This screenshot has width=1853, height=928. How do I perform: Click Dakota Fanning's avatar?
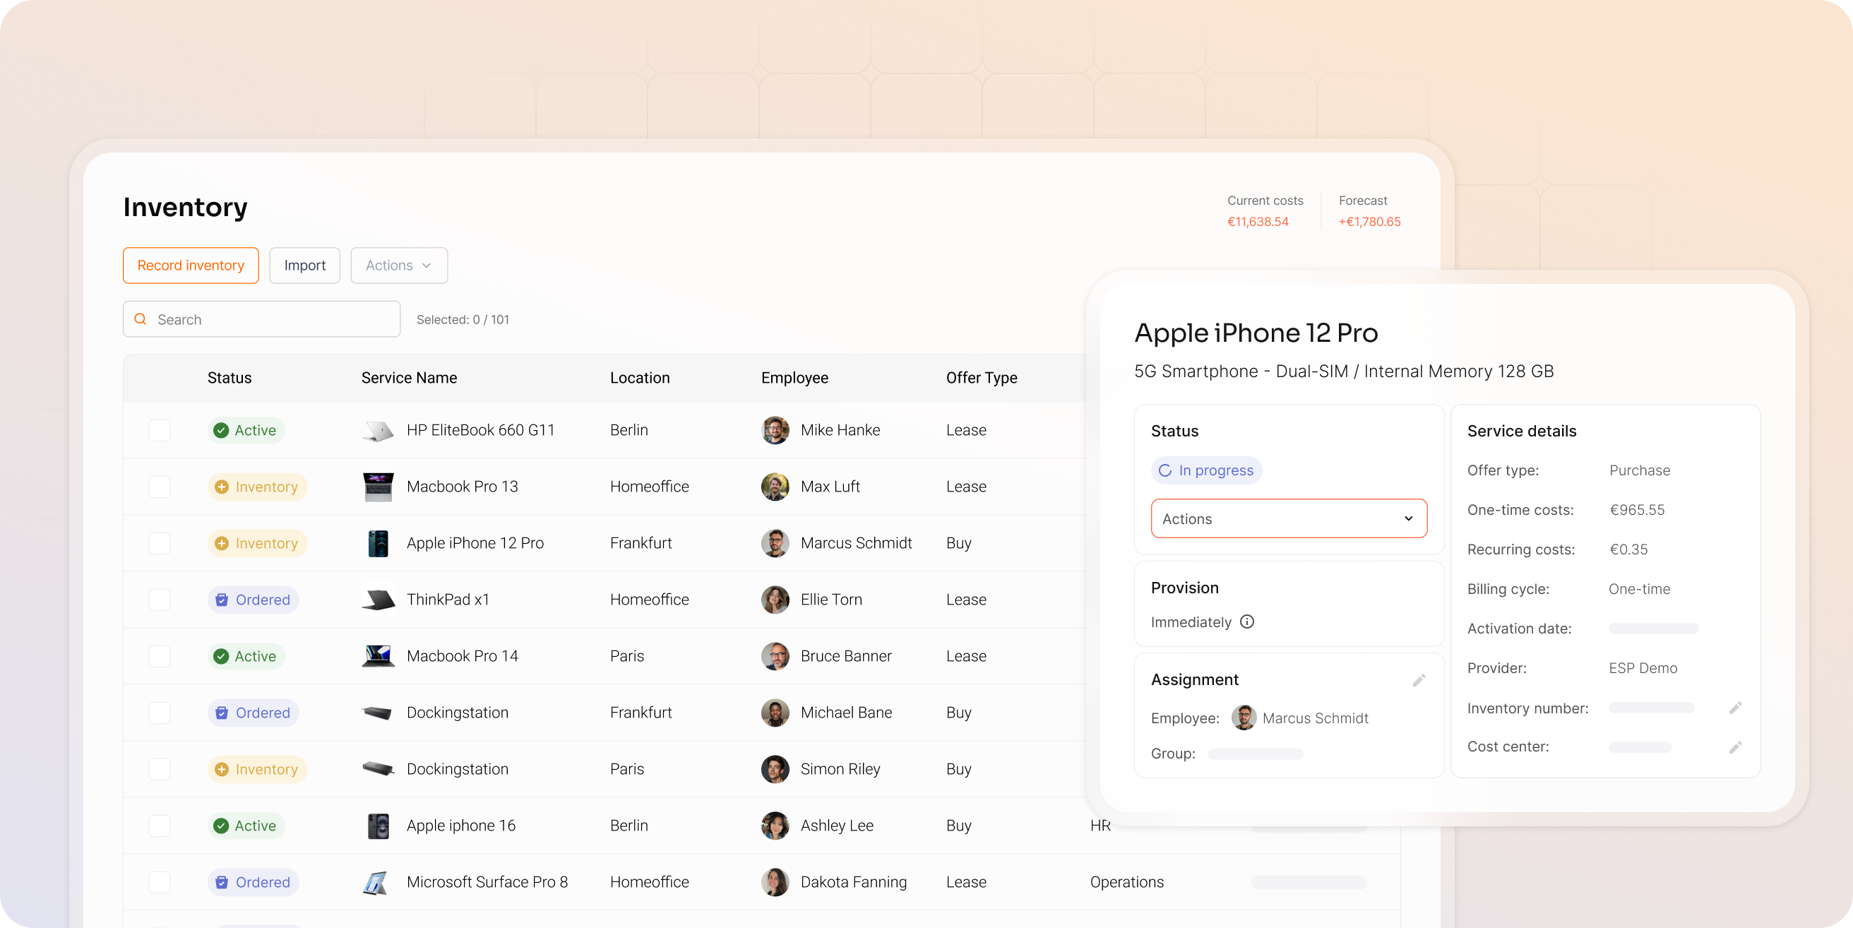pyautogui.click(x=775, y=883)
